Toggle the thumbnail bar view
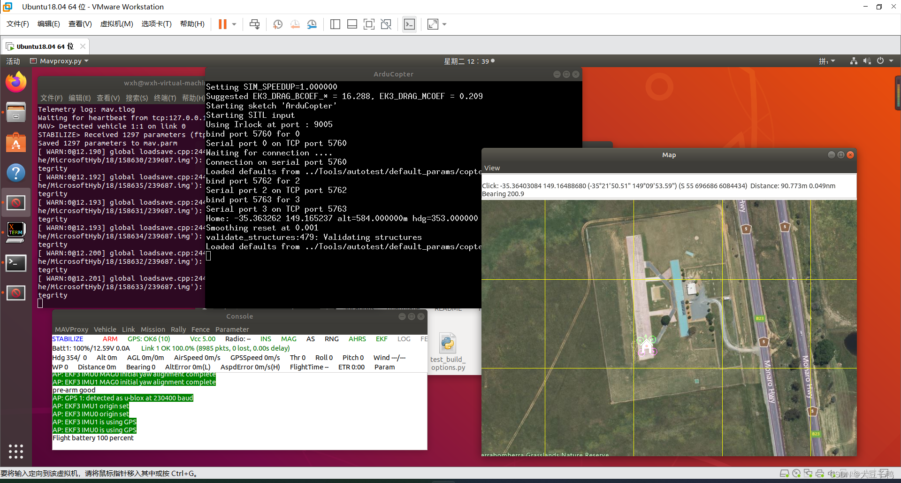The width and height of the screenshot is (901, 483). click(352, 24)
